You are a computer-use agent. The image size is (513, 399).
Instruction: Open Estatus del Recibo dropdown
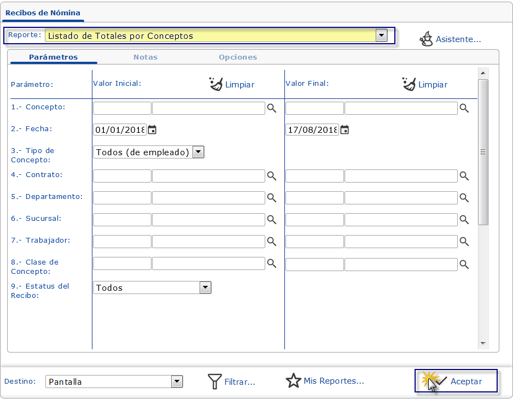click(205, 287)
